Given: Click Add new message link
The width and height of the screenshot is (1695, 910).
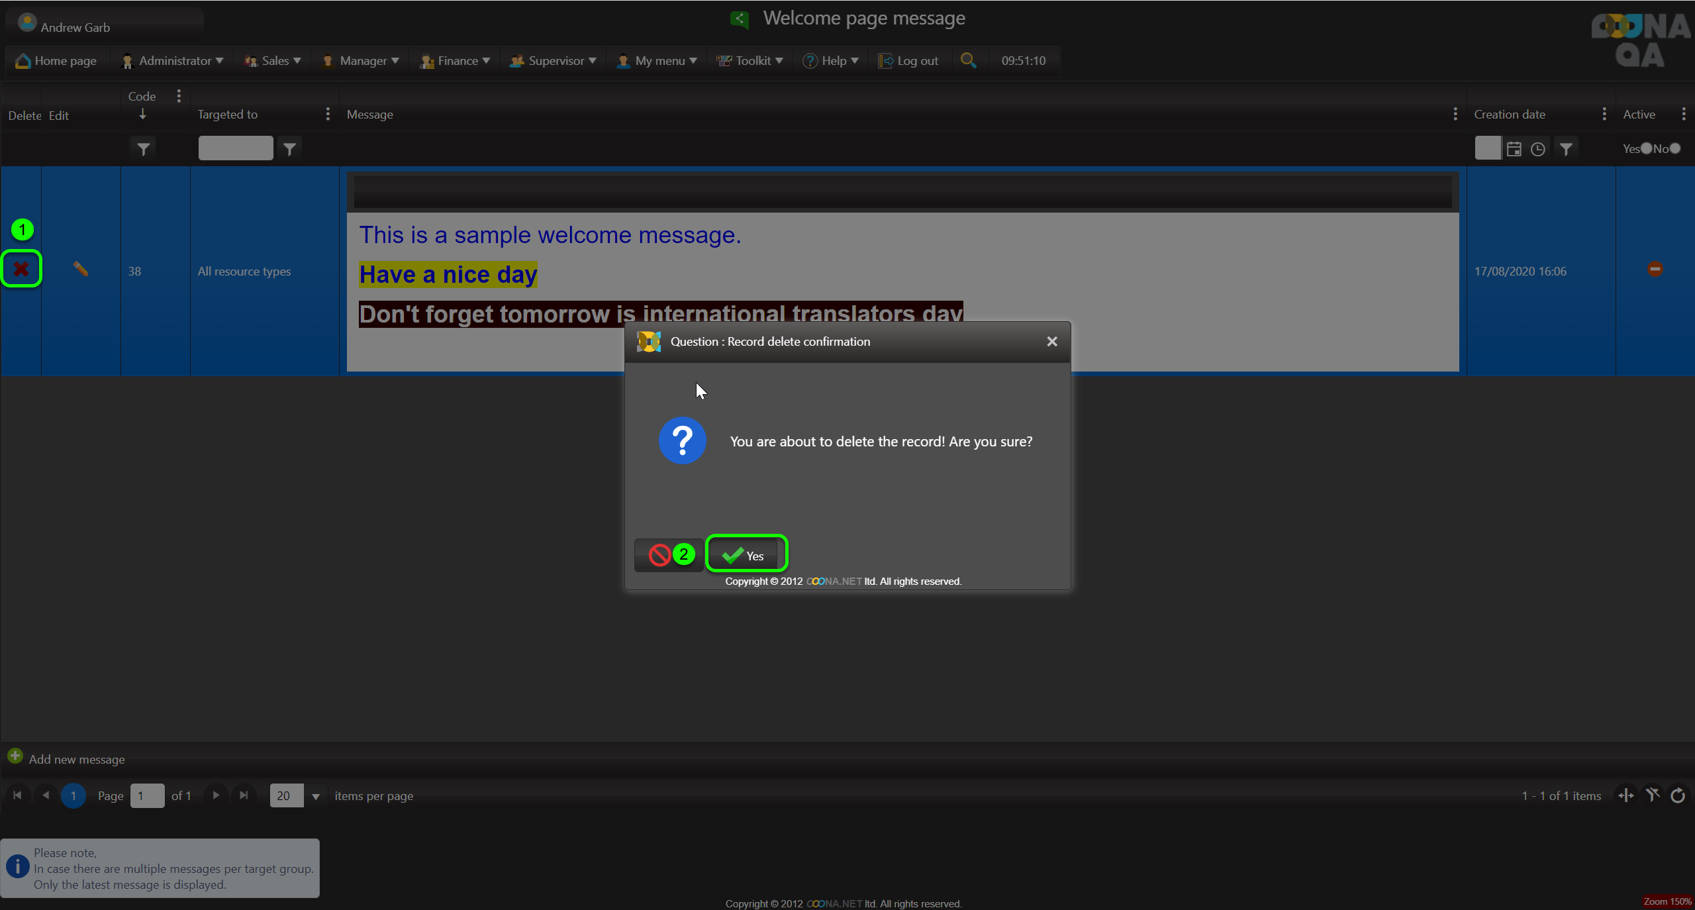Looking at the screenshot, I should click(76, 759).
